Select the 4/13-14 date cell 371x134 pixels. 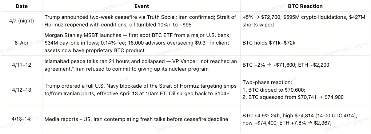point(21,119)
